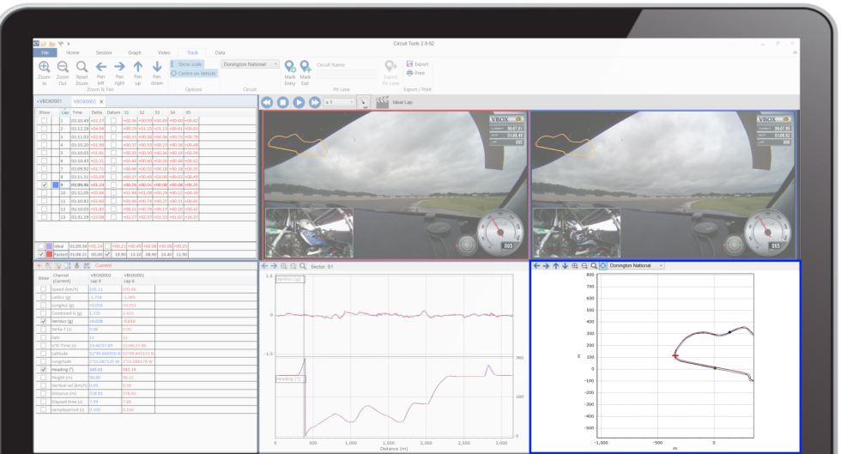Click the graph toolbar left arrow
The image size is (841, 454).
tap(264, 266)
